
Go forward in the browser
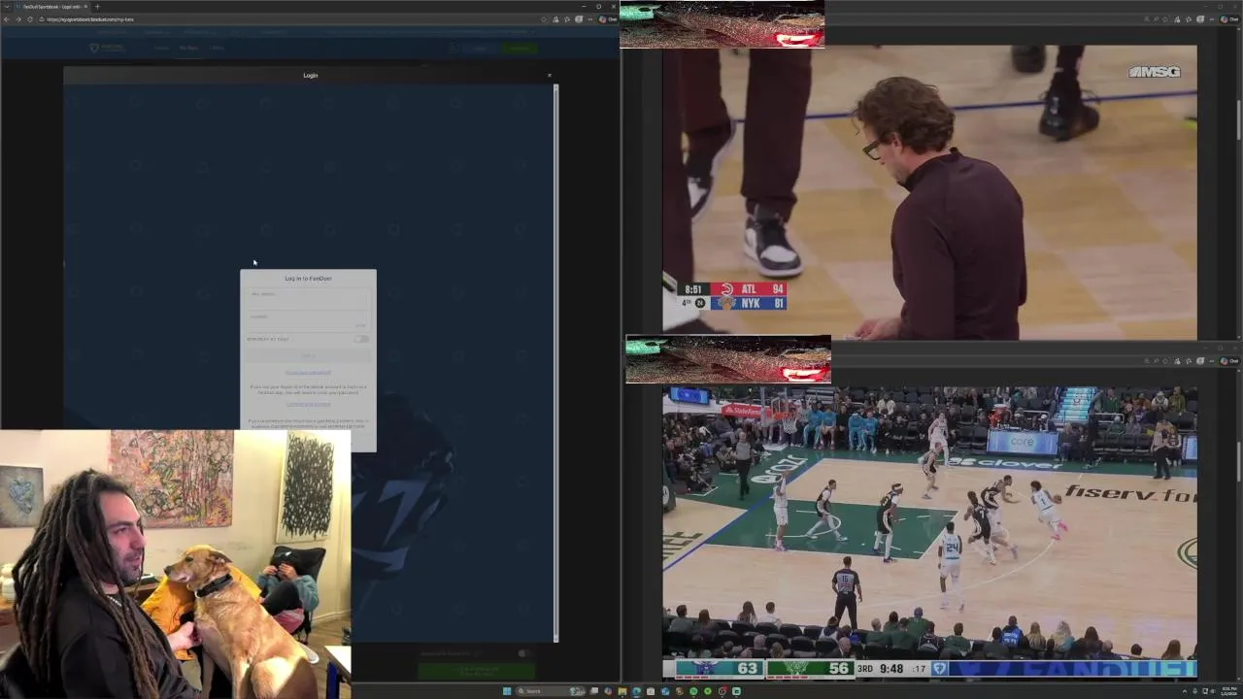click(x=17, y=19)
